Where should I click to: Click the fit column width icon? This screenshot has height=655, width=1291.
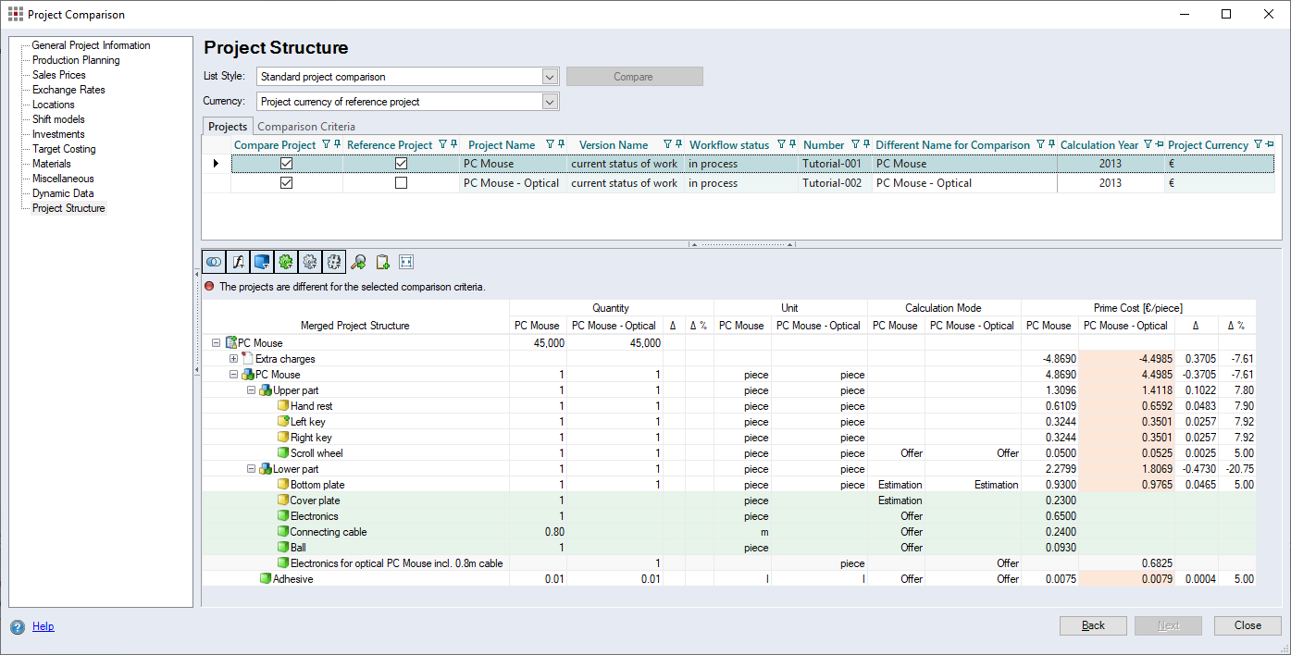[406, 263]
